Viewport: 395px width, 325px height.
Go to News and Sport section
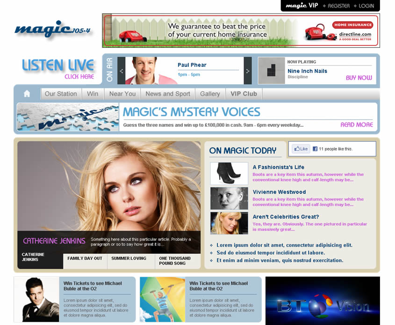coord(167,94)
